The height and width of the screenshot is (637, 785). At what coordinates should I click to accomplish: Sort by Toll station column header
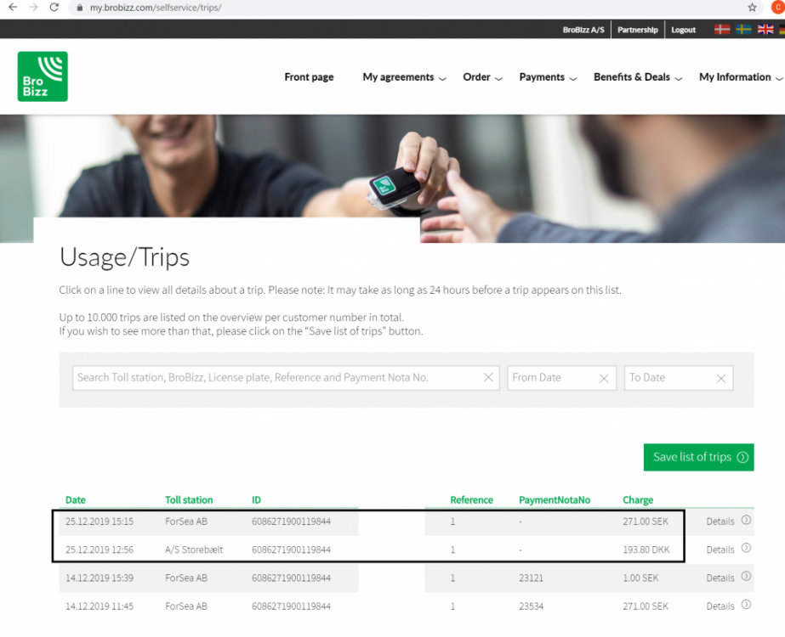coord(189,500)
